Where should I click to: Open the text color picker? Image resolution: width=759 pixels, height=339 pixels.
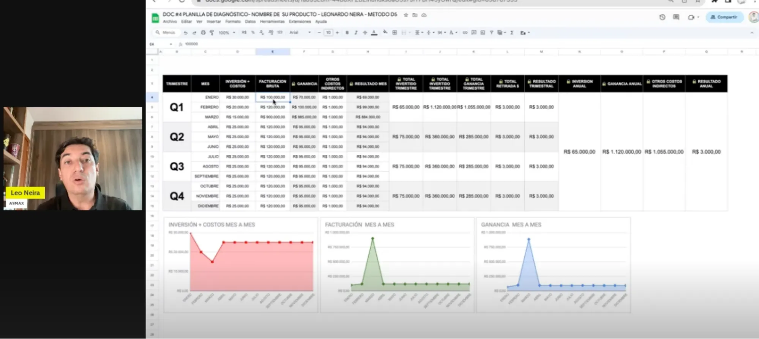pos(374,33)
